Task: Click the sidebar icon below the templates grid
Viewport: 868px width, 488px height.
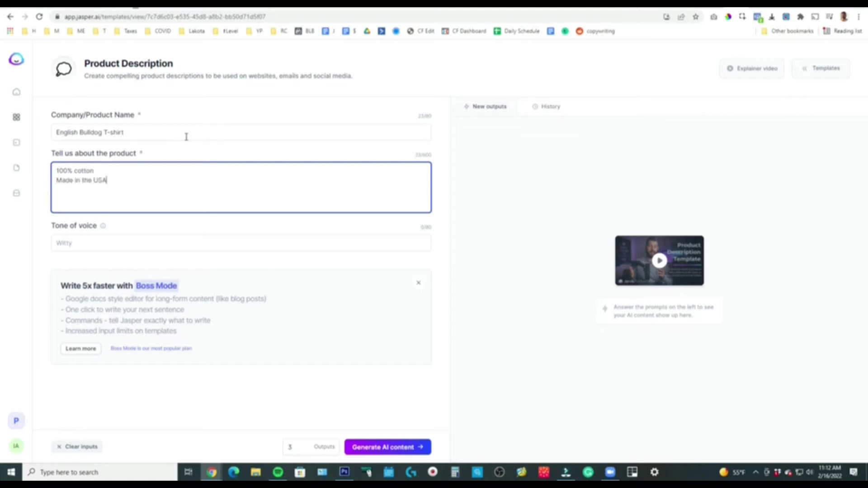Action: click(x=16, y=143)
